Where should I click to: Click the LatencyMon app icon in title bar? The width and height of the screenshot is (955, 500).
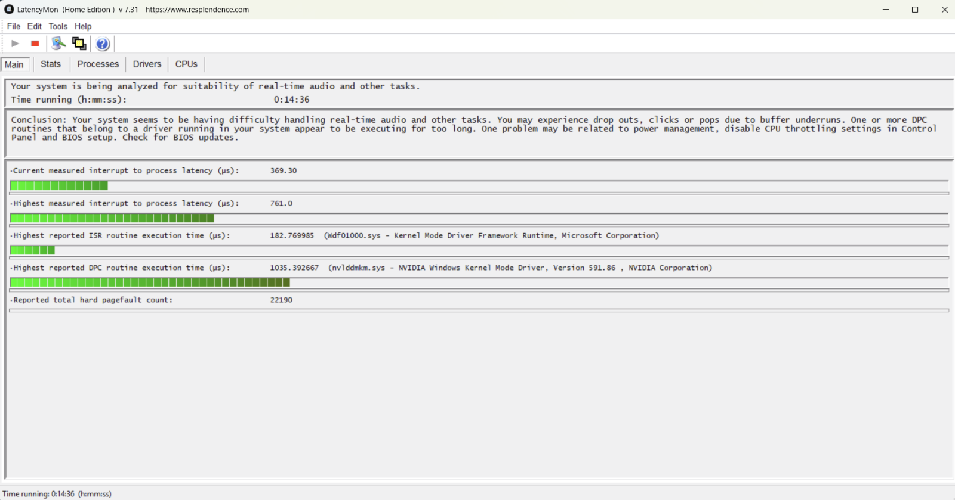(9, 10)
